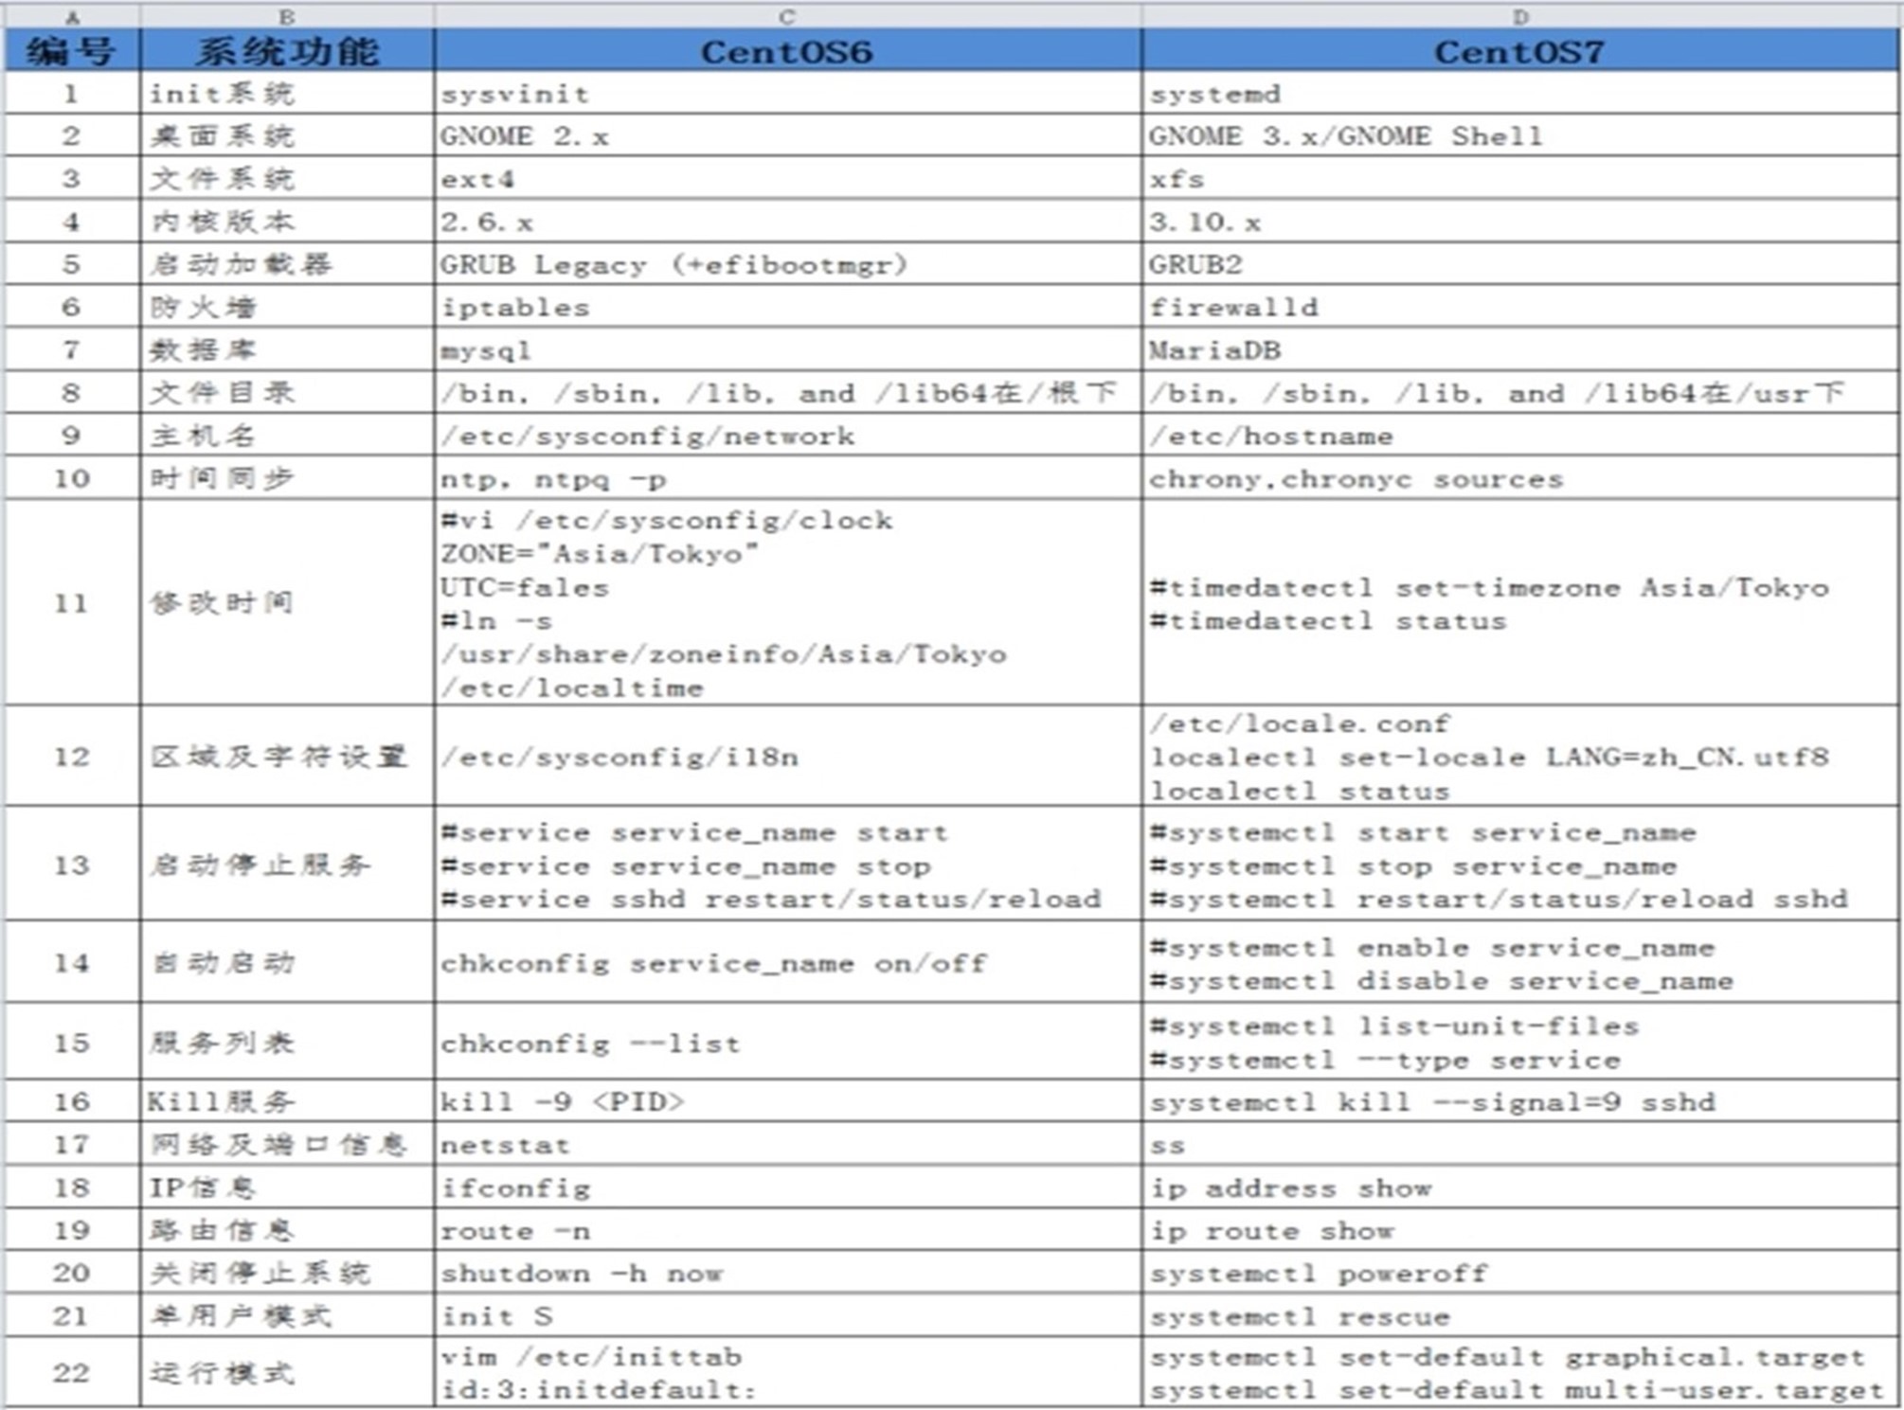Select the /etc/sysconfig/i18n cell
This screenshot has width=1904, height=1410.
tap(787, 757)
